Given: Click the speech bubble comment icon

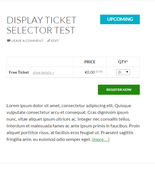Looking at the screenshot, I should [9, 41].
